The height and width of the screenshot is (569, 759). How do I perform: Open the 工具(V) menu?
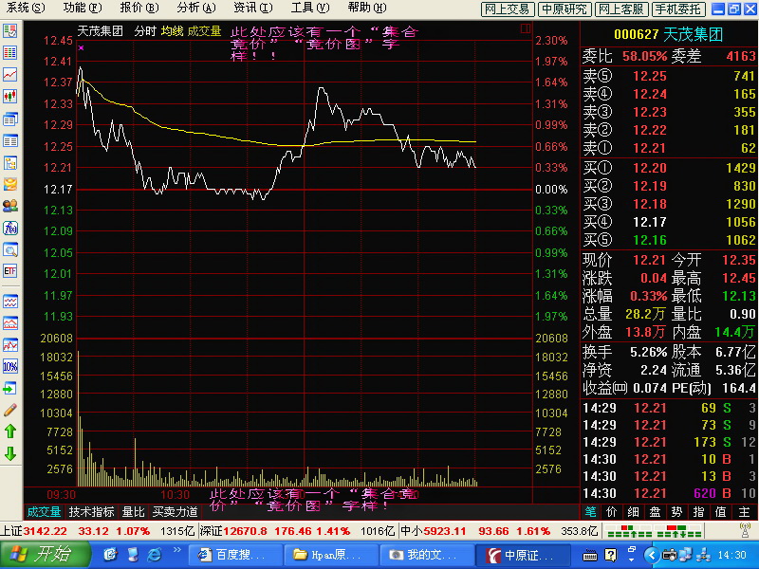(x=310, y=8)
